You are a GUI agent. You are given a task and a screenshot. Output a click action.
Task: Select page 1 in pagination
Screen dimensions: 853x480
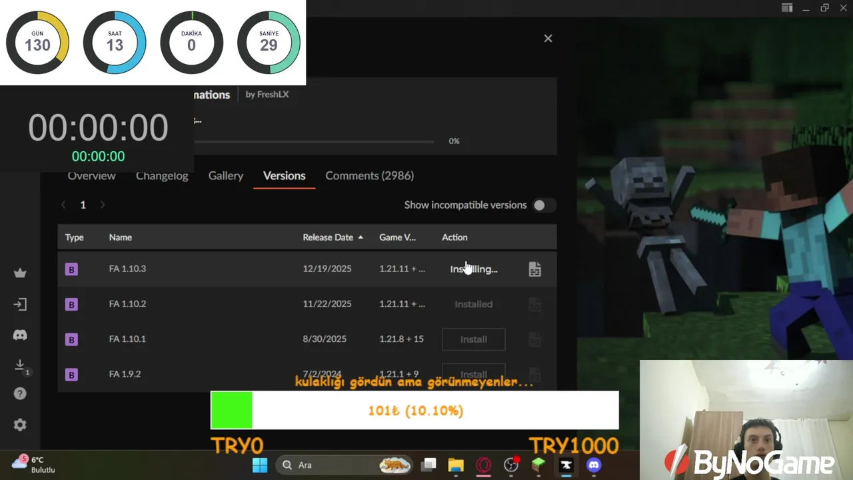tap(83, 205)
